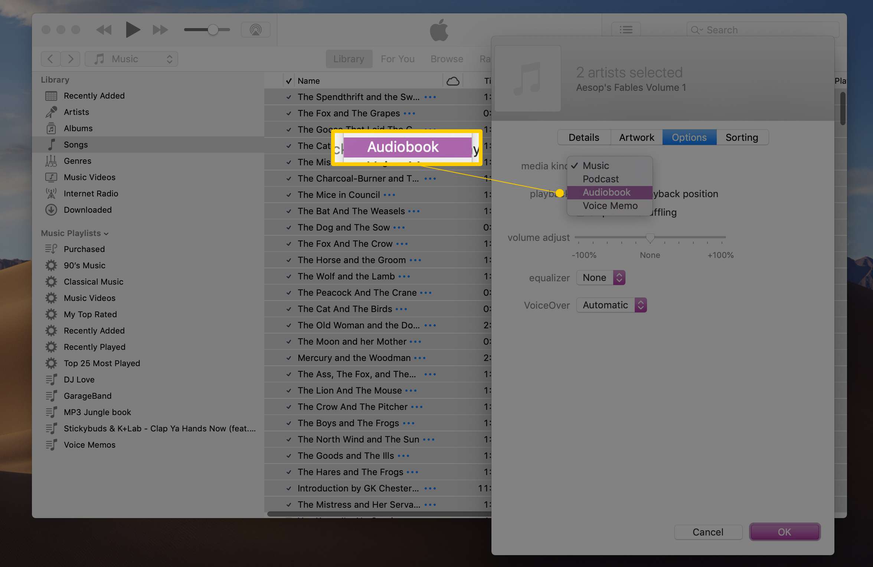Switch to the Artwork tab

(x=636, y=137)
